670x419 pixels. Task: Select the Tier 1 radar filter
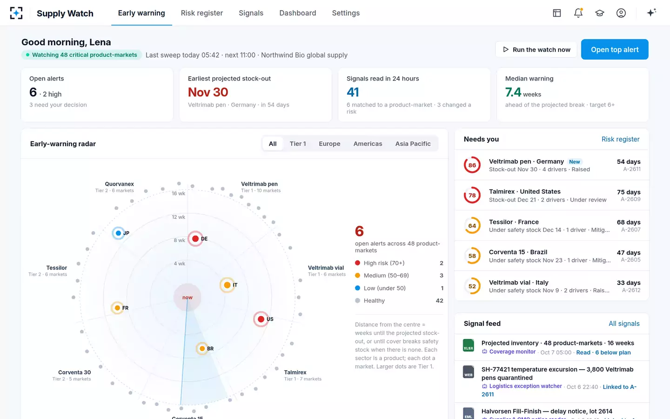pos(298,144)
